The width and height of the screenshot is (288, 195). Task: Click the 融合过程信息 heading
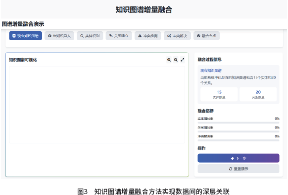(x=210, y=60)
